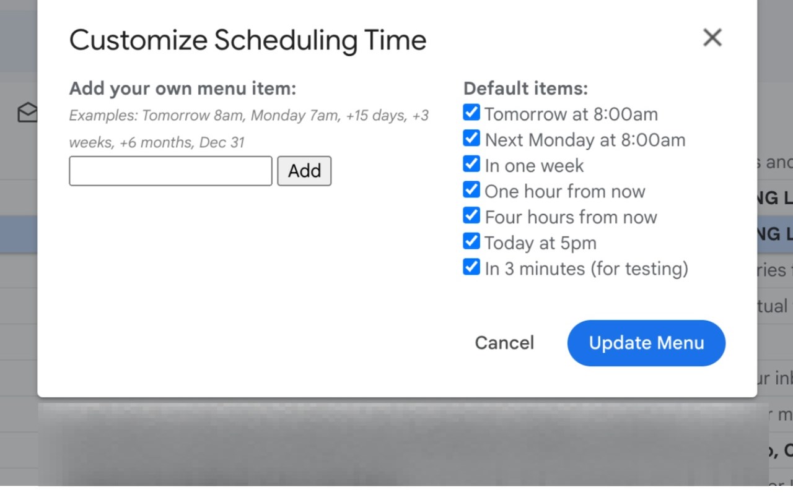Click Cancel to discard changes
793x495 pixels.
[x=504, y=343]
